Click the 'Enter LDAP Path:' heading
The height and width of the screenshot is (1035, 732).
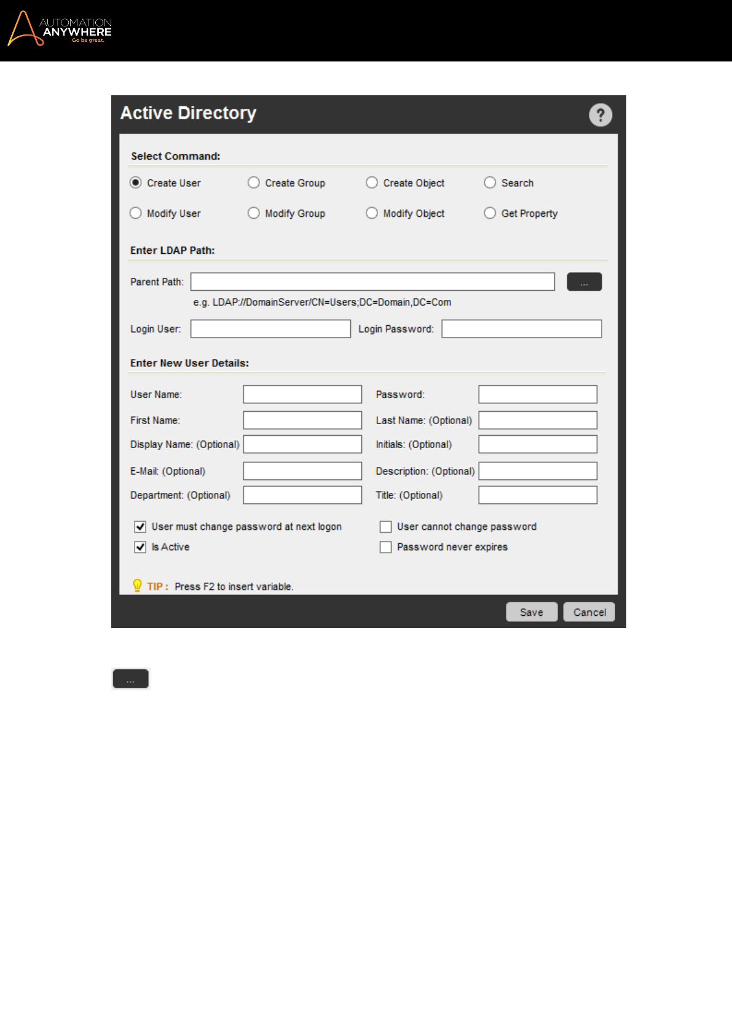pyautogui.click(x=172, y=250)
